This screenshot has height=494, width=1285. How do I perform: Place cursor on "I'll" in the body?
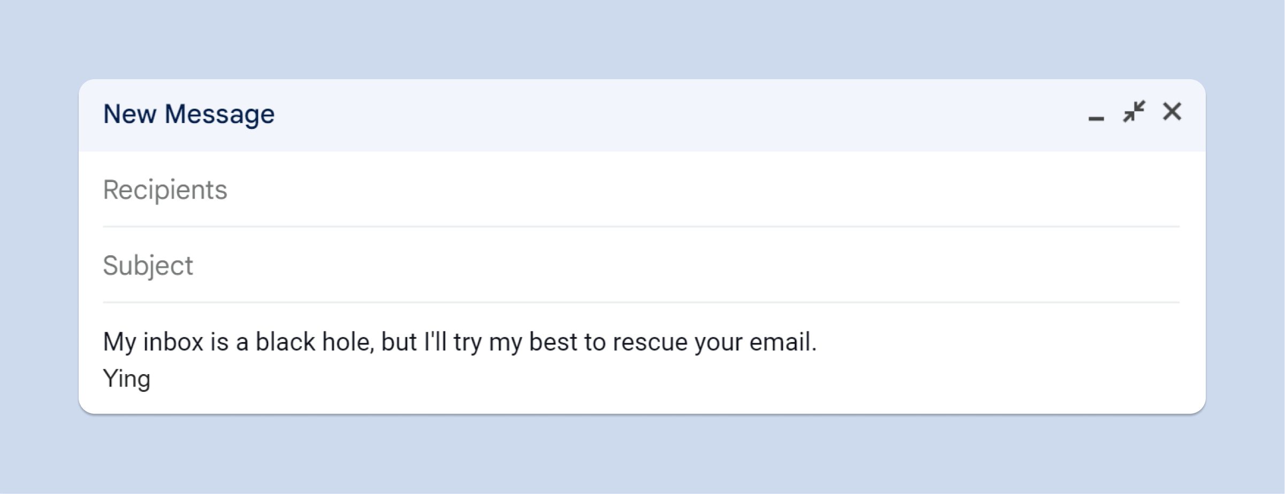pos(435,342)
